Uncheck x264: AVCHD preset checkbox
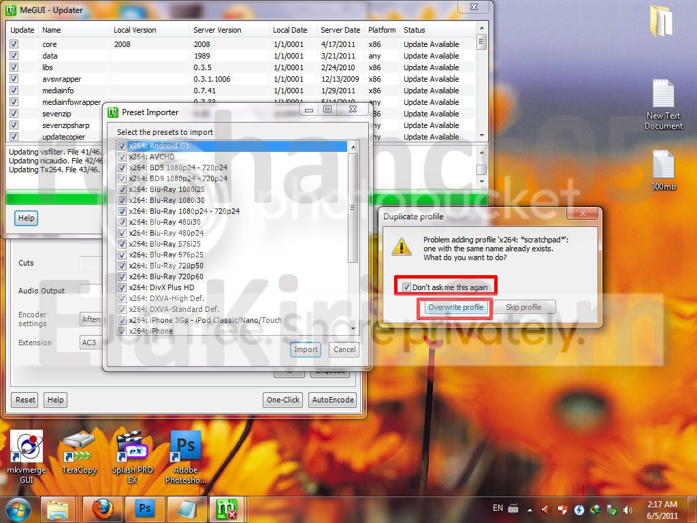697x523 pixels. click(122, 157)
